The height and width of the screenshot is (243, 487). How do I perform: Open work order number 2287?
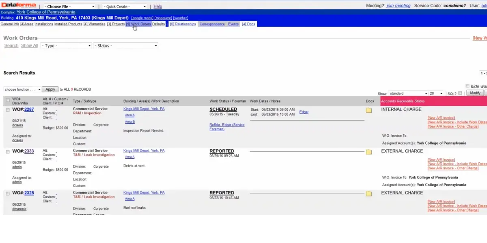coord(29,109)
